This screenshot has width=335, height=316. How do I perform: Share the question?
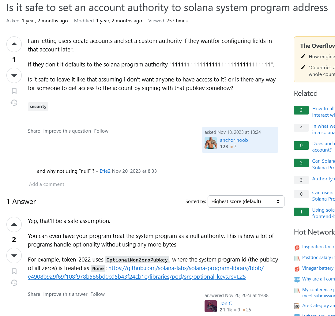pos(34,131)
